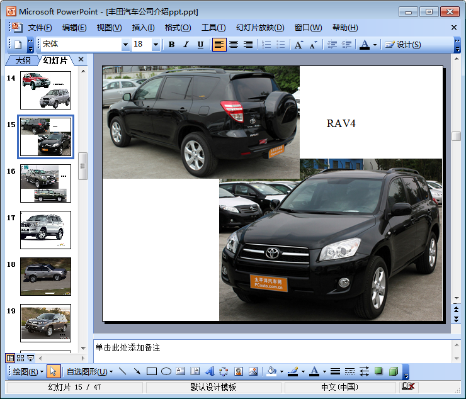Switch to the 幻灯片 slides tab
The image size is (466, 399).
[55, 60]
